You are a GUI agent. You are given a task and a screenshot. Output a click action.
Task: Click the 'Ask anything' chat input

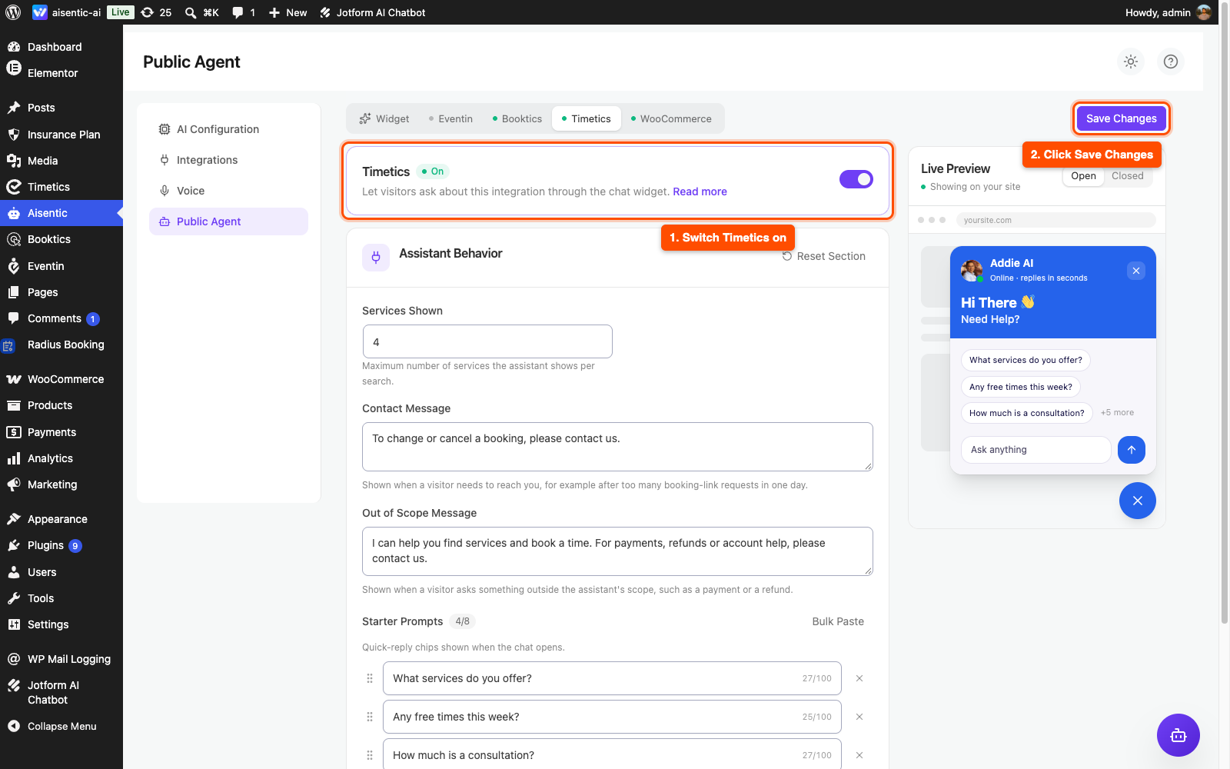[x=1036, y=450]
